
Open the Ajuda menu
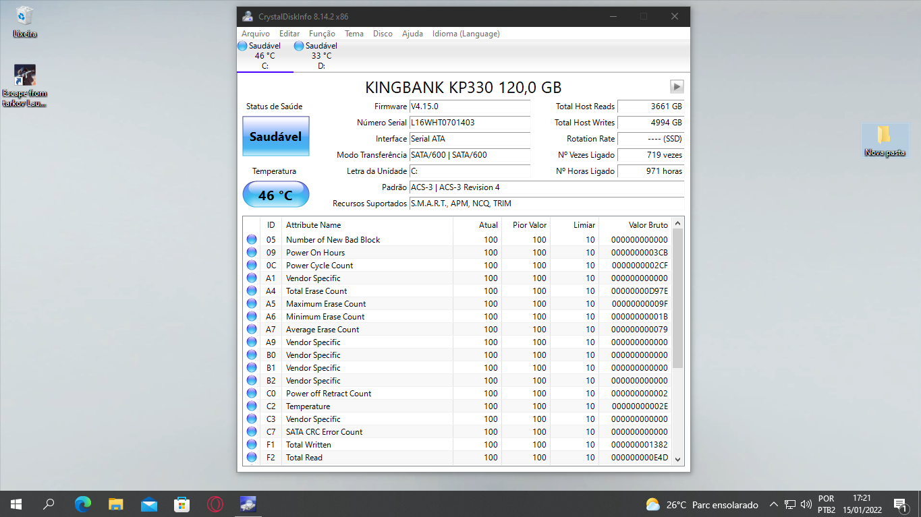tap(412, 34)
